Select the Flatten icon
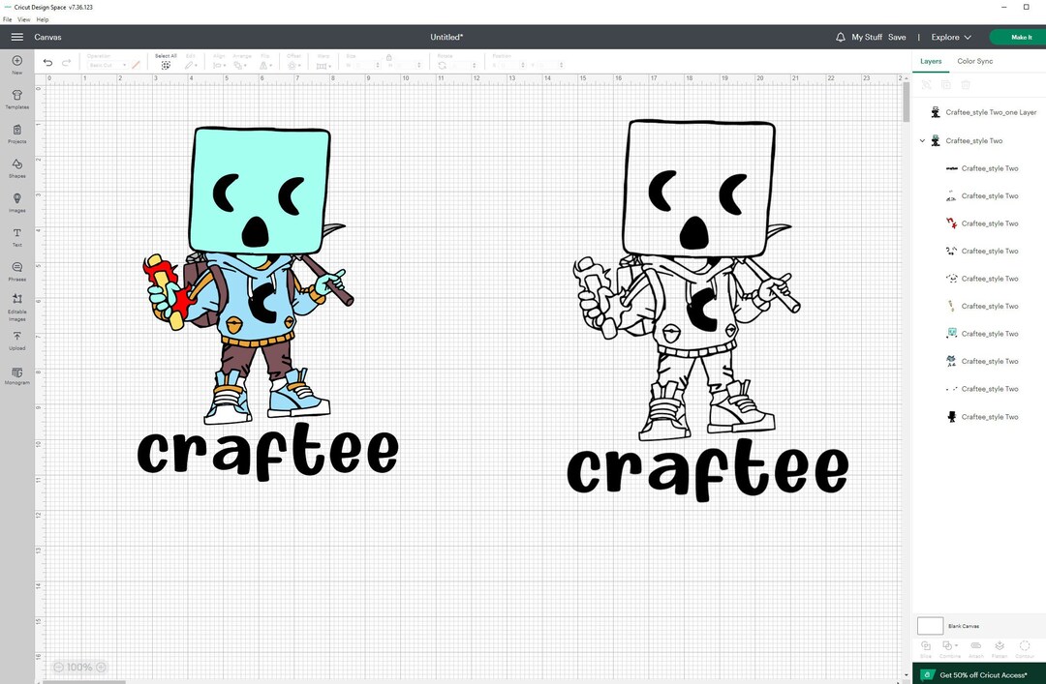The height and width of the screenshot is (684, 1046). coord(1000,646)
